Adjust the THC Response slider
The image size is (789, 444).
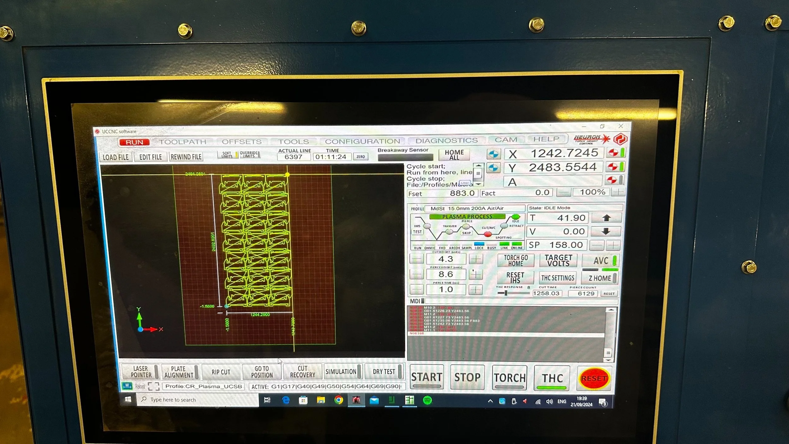click(506, 293)
